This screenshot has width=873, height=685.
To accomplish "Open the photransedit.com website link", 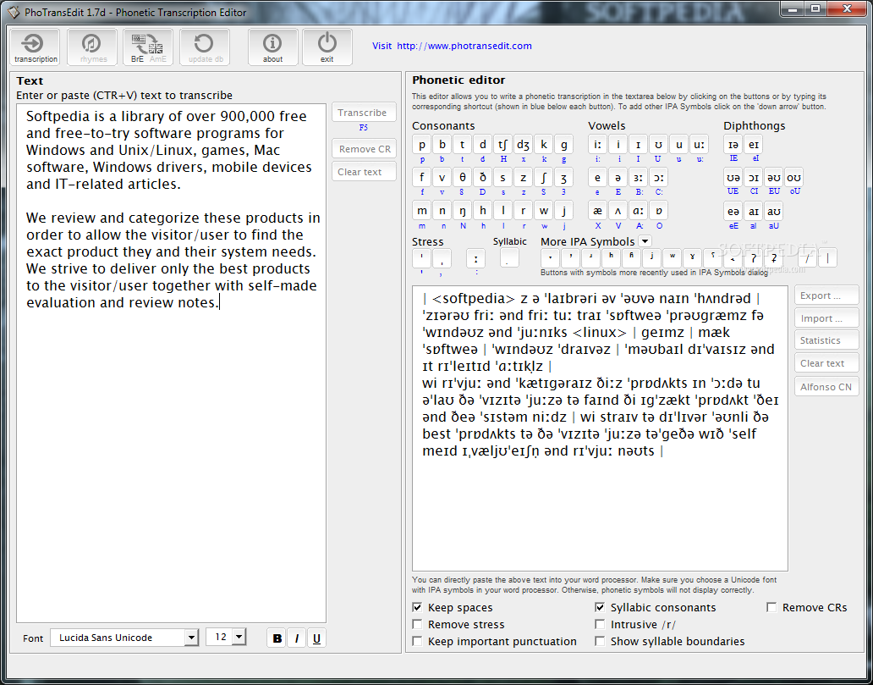I will [464, 46].
